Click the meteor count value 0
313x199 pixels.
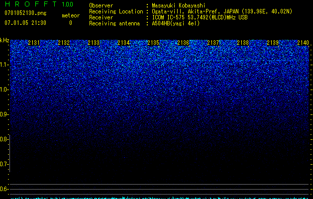(x=71, y=23)
